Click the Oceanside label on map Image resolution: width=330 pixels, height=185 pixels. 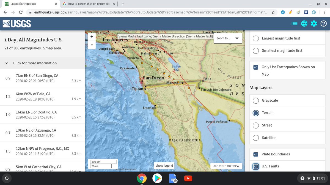pos(127,68)
